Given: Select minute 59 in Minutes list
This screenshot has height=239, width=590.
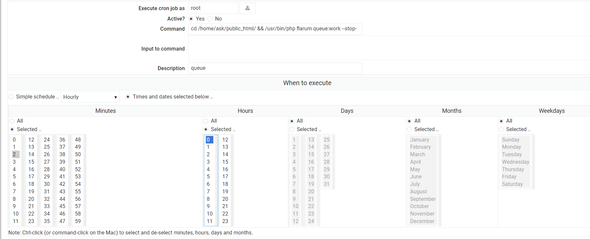Looking at the screenshot, I should coord(78,221).
